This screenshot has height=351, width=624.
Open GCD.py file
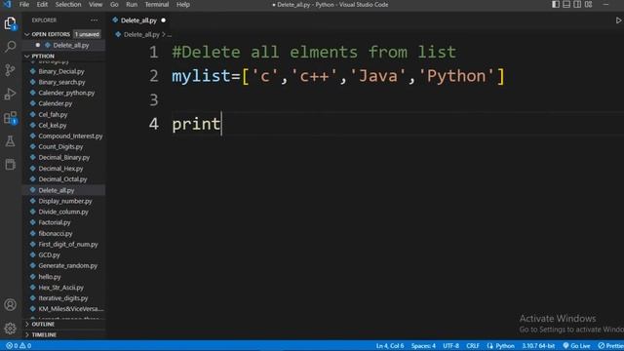coord(49,255)
